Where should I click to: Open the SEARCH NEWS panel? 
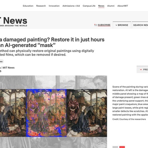140,25
